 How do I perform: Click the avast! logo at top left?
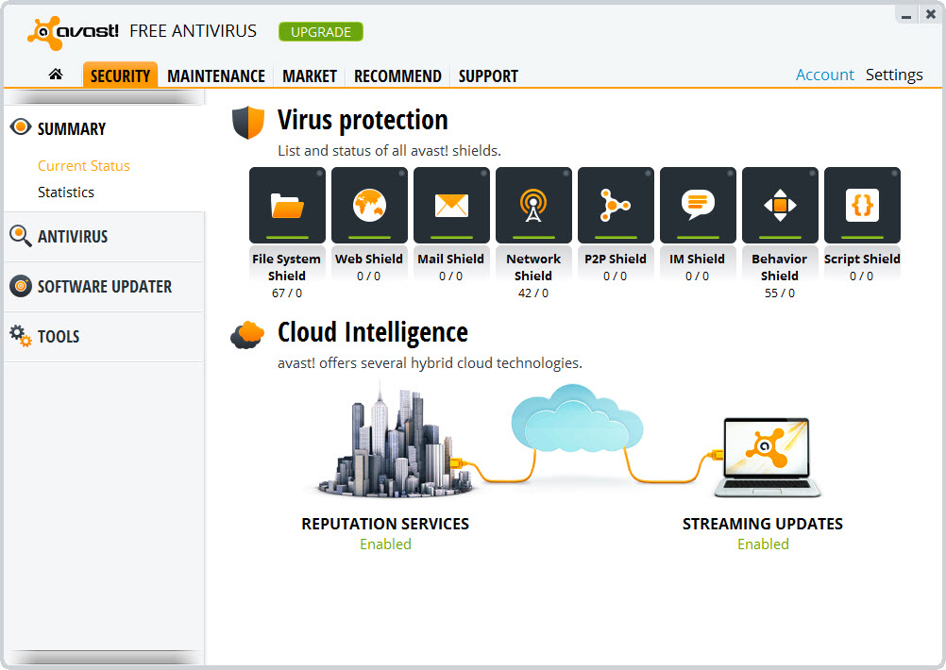(73, 32)
